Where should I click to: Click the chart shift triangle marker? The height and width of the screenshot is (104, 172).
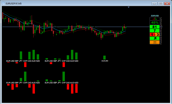point(129,7)
